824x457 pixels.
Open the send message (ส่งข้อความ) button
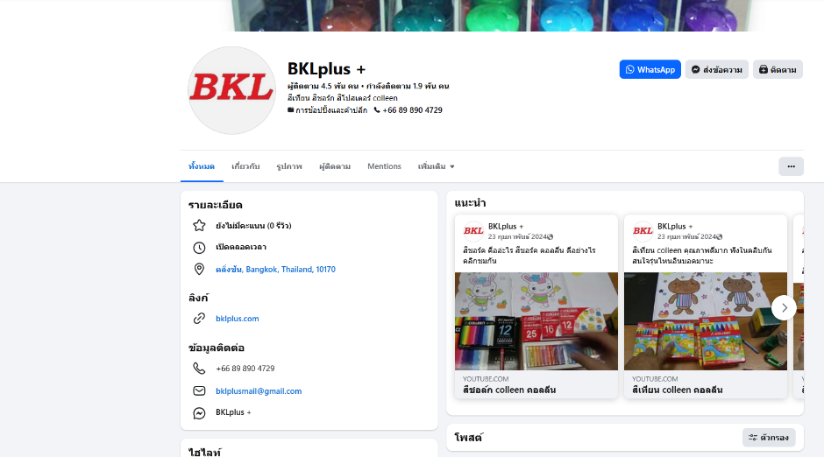717,69
